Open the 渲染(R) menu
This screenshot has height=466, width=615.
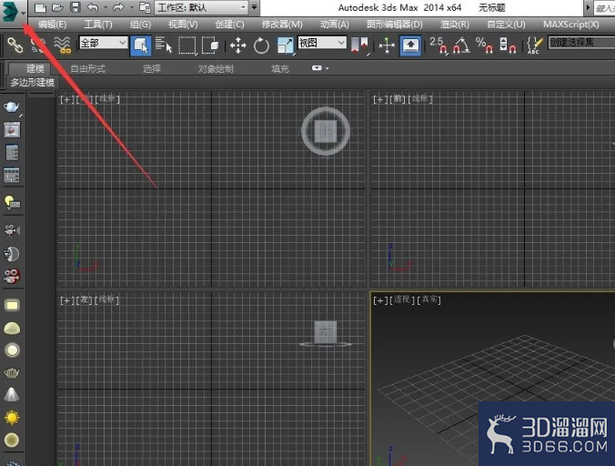455,25
